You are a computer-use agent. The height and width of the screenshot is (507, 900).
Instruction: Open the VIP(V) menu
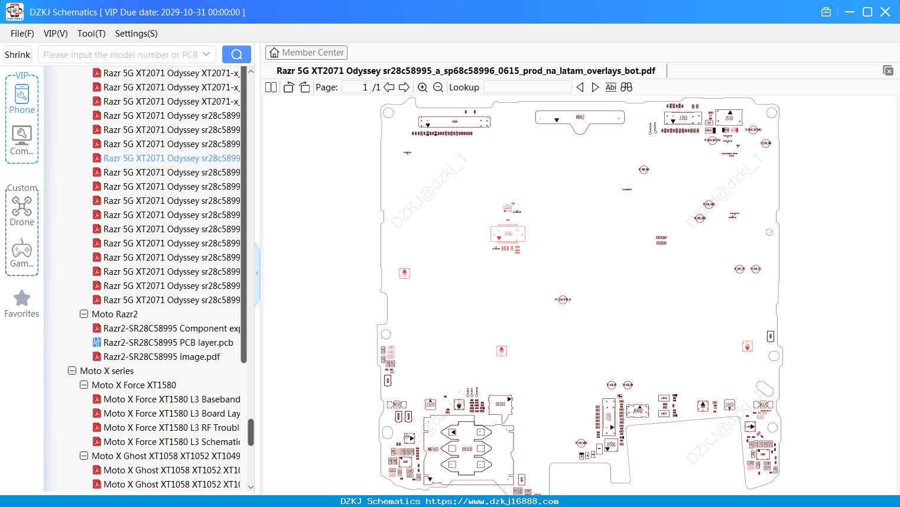click(x=56, y=34)
